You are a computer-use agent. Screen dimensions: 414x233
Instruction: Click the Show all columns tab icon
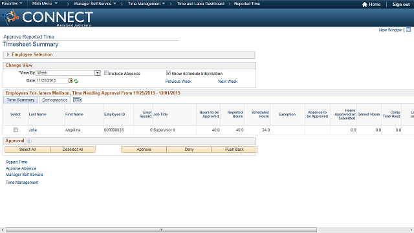78,100
